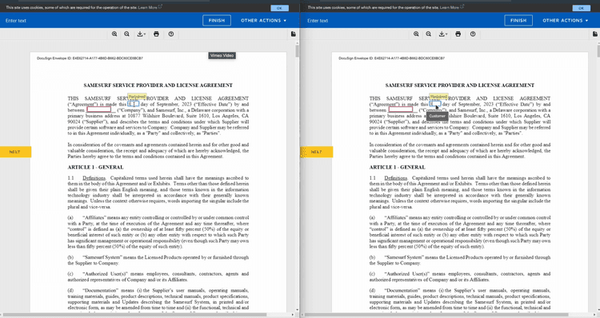Print the document in left pane

pos(156,34)
